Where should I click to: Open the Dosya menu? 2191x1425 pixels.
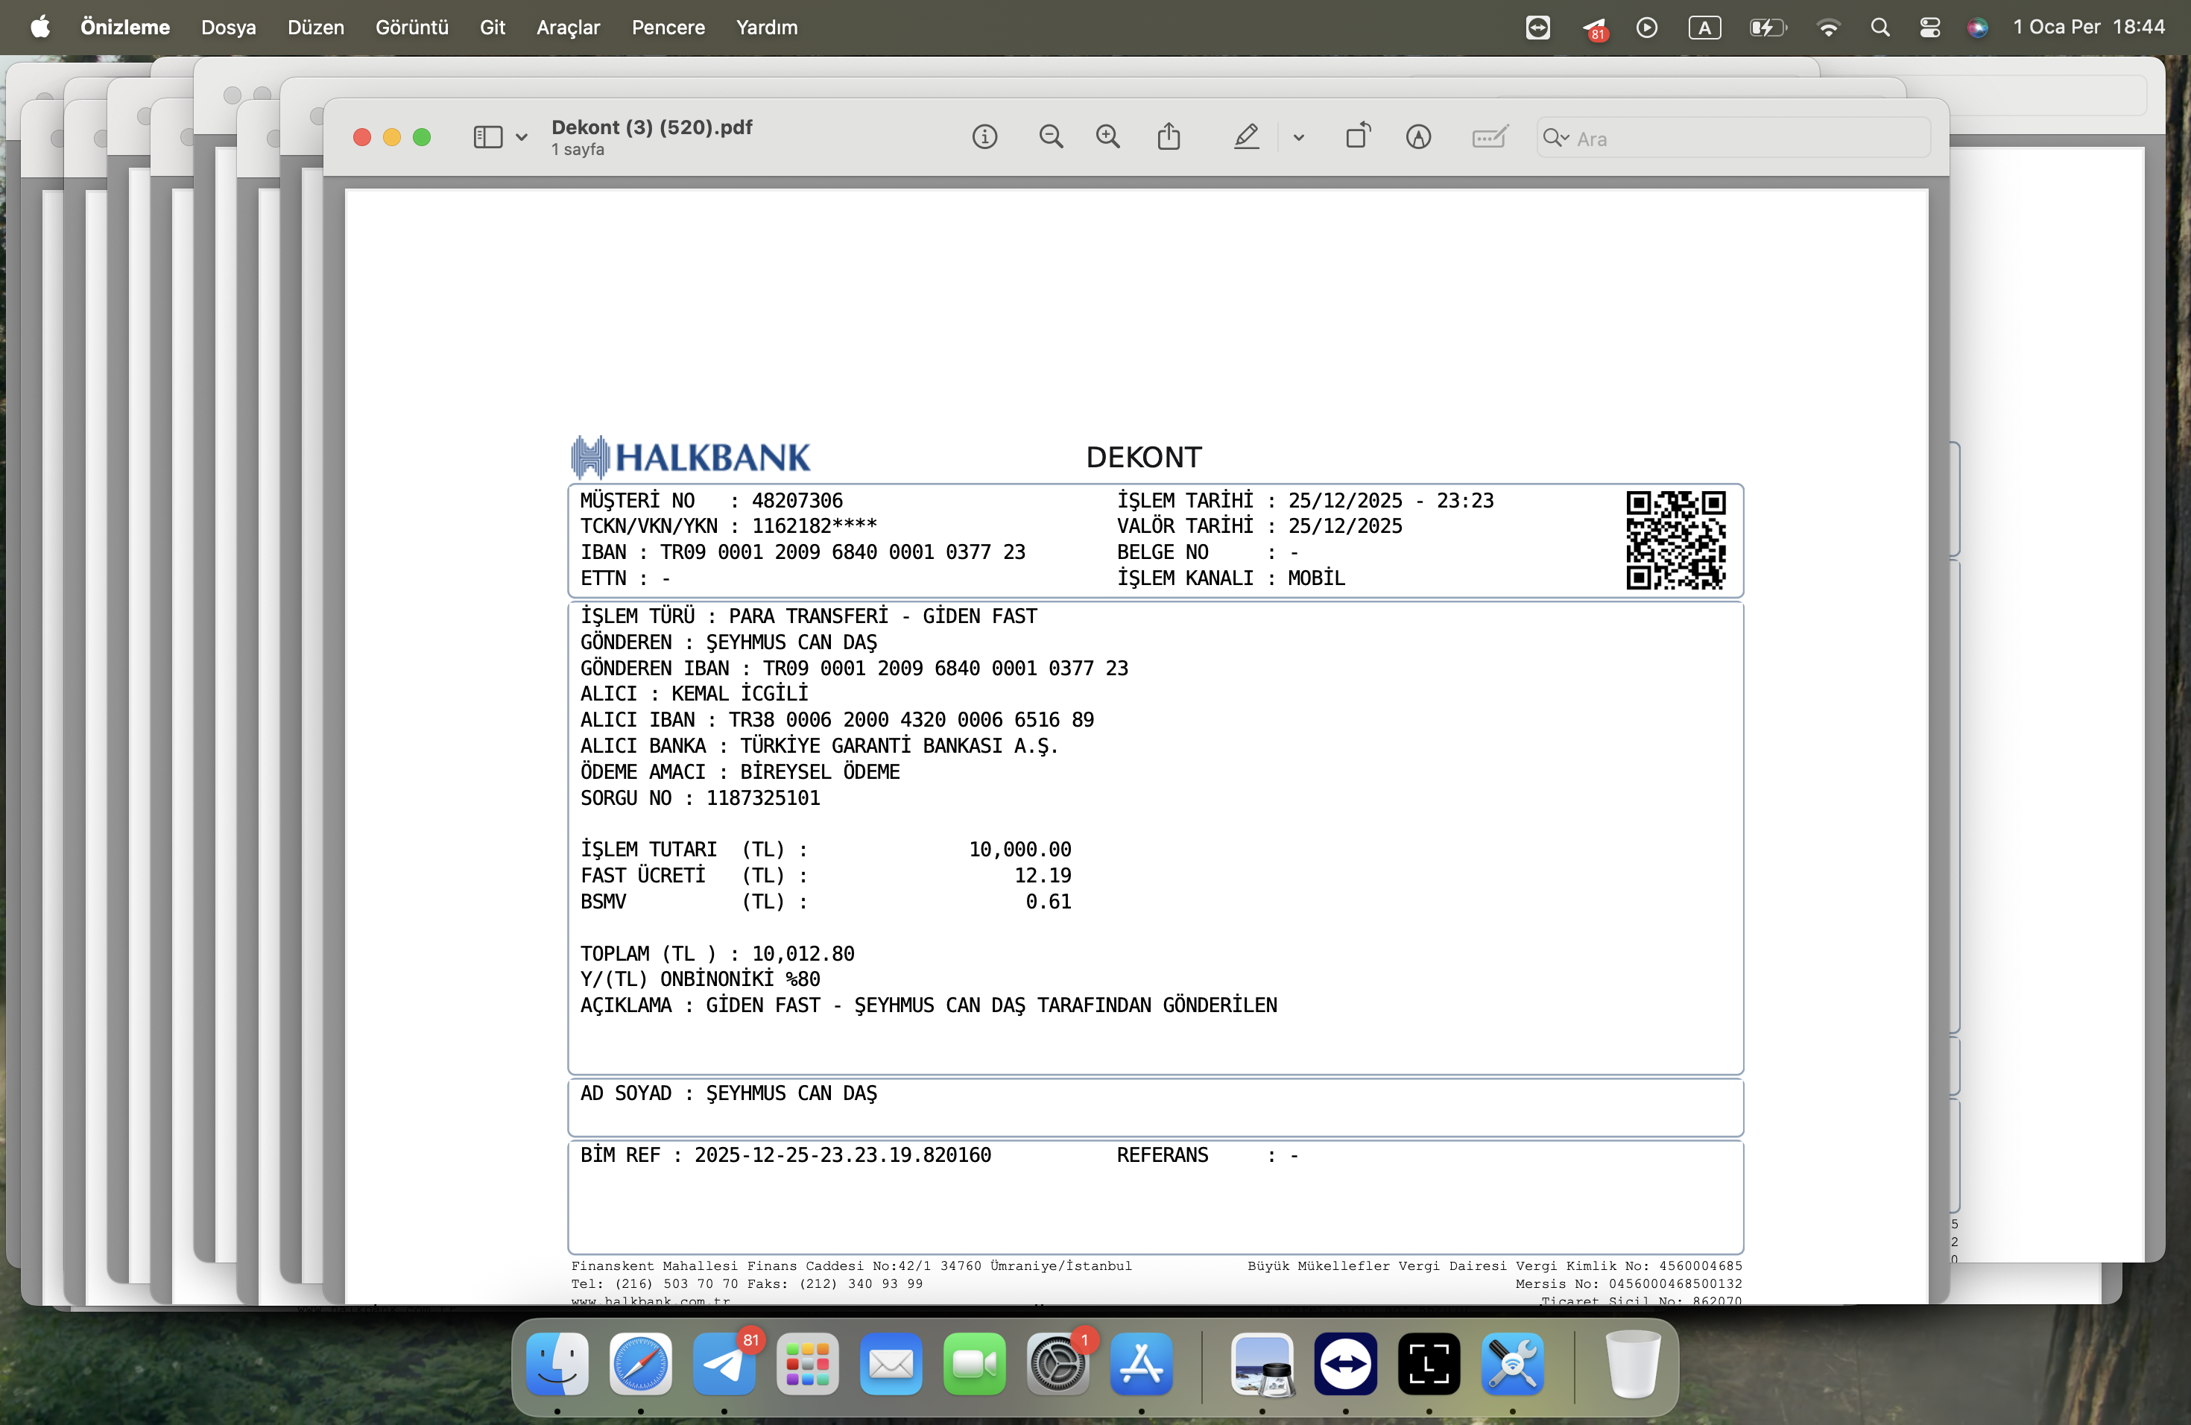click(228, 28)
